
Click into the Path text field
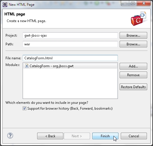[x=70, y=44]
